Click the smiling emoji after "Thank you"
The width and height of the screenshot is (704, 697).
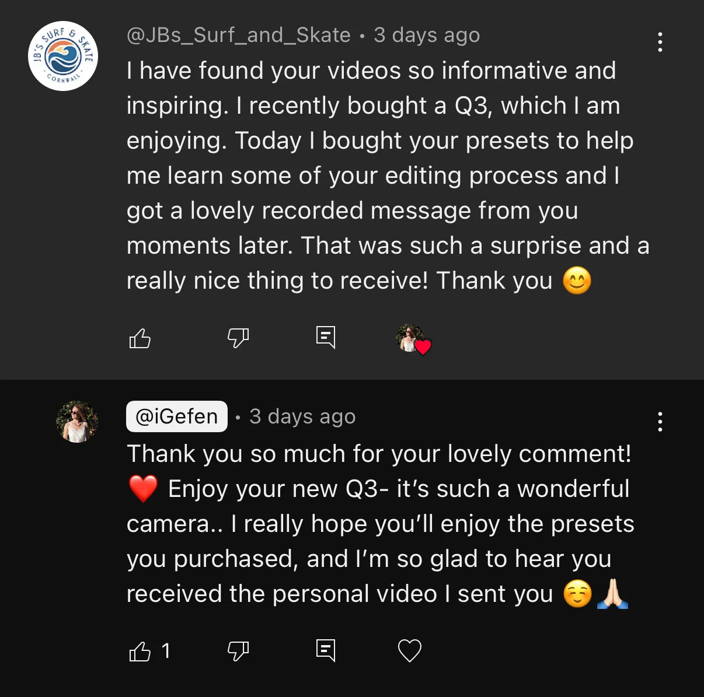[577, 281]
